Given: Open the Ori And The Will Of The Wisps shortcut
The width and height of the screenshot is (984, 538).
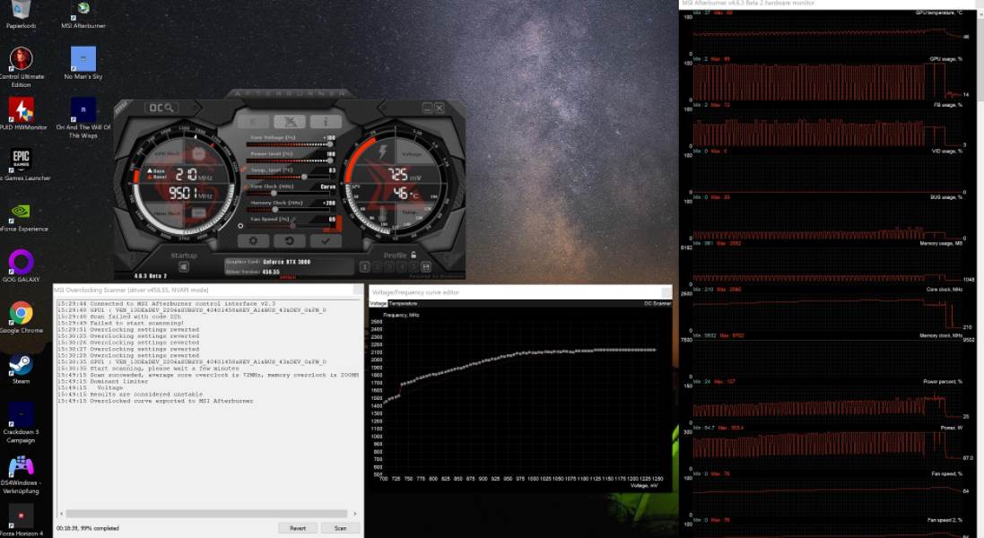Looking at the screenshot, I should (x=83, y=117).
